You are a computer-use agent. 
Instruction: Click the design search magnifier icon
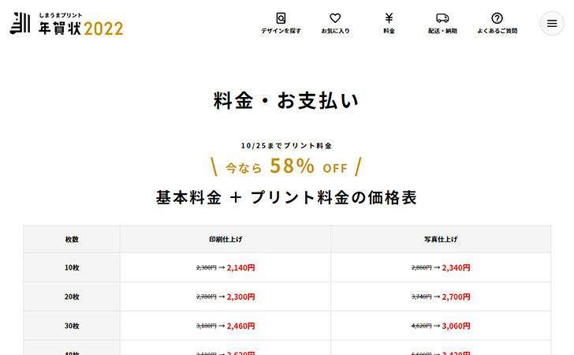point(281,18)
